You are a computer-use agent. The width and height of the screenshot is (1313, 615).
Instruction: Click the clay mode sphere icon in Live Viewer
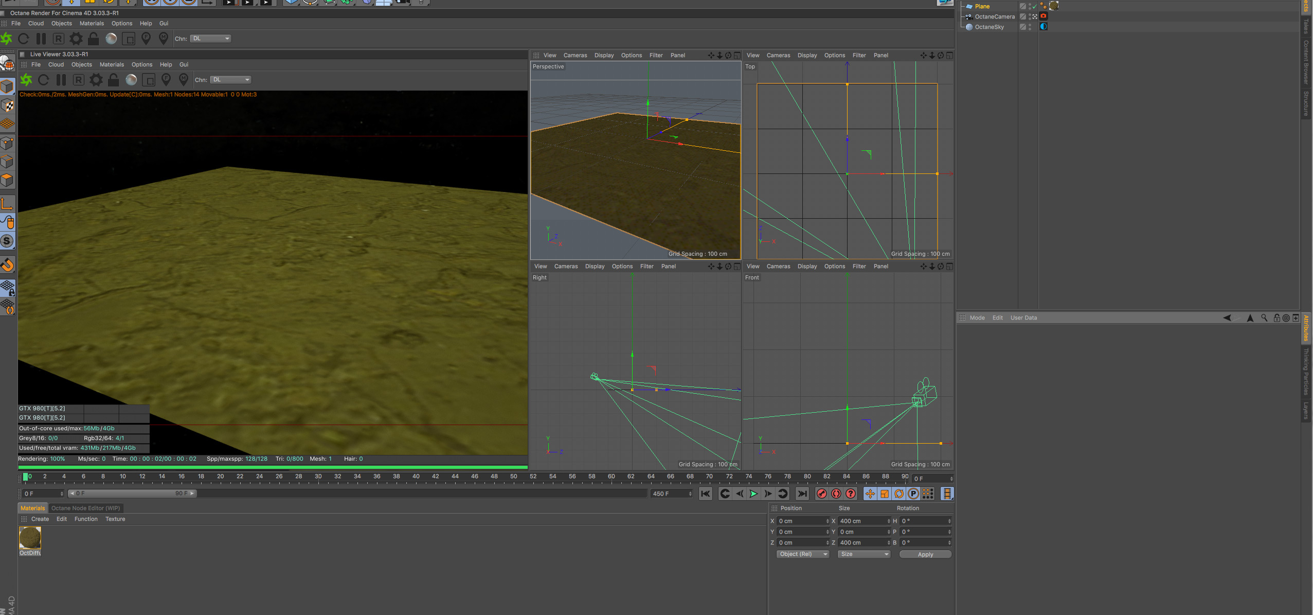coord(131,80)
